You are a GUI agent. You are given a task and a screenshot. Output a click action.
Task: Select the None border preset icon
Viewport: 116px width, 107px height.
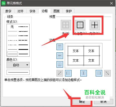point(66,25)
